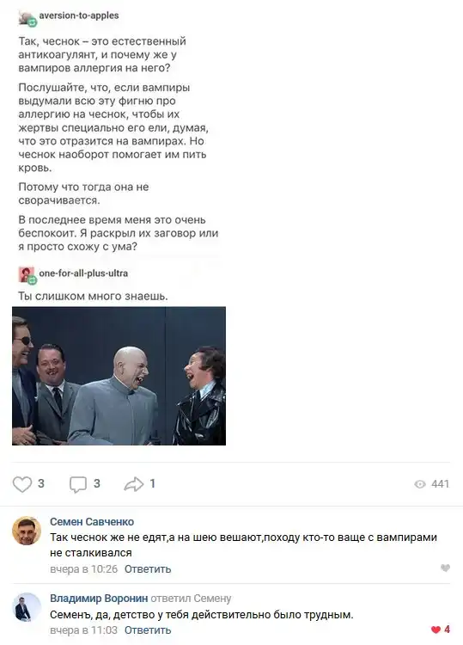
Task: Click the aversion-to-apples username
Action: [x=79, y=15]
